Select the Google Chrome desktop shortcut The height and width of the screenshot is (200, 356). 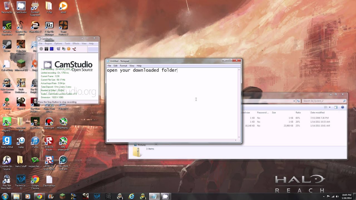pos(35,182)
